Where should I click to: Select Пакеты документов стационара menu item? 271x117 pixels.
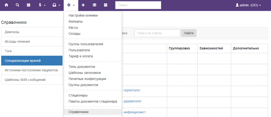coord(93,101)
